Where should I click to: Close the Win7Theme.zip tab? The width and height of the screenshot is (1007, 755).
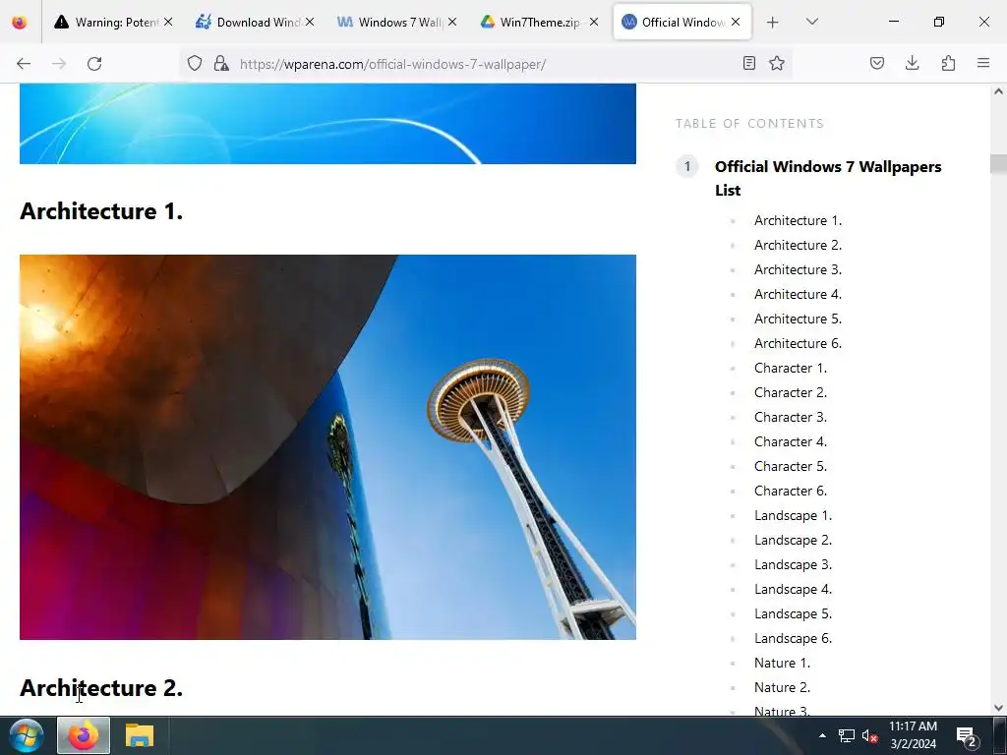594,22
